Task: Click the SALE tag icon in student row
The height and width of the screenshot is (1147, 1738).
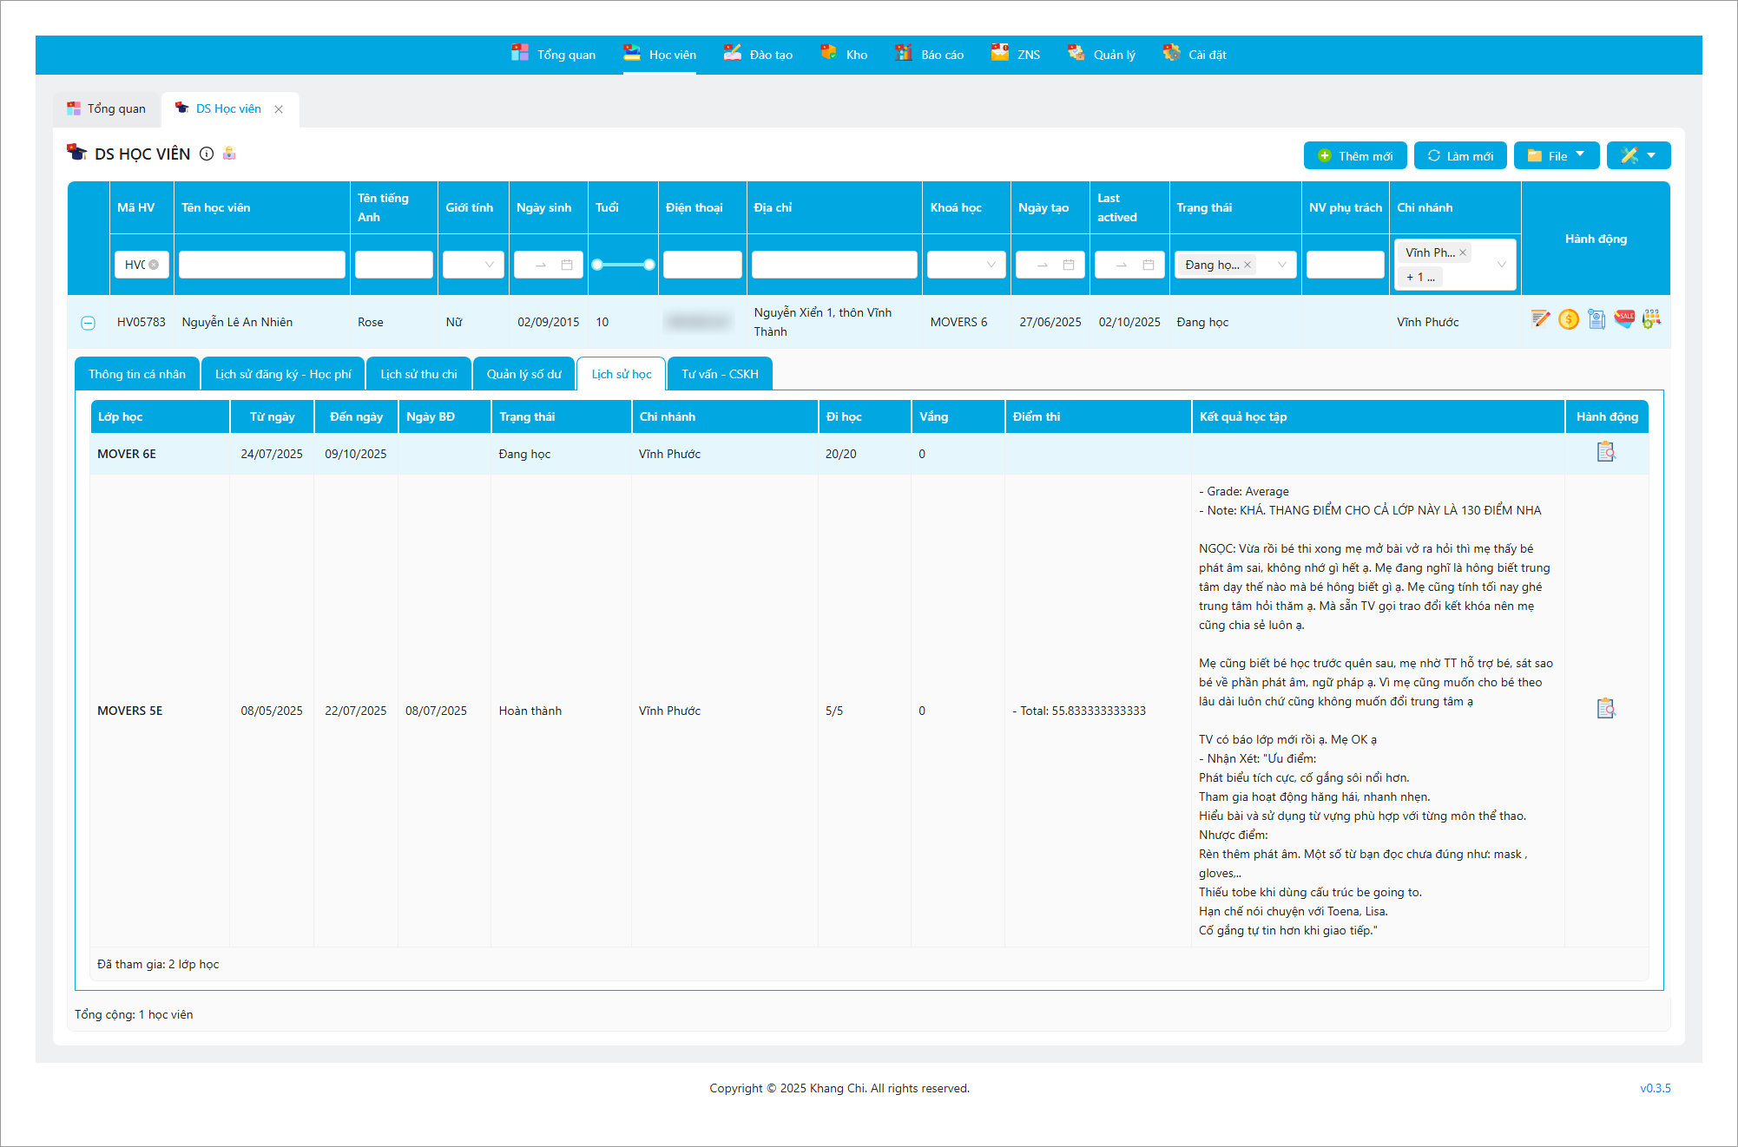Action: pos(1623,318)
